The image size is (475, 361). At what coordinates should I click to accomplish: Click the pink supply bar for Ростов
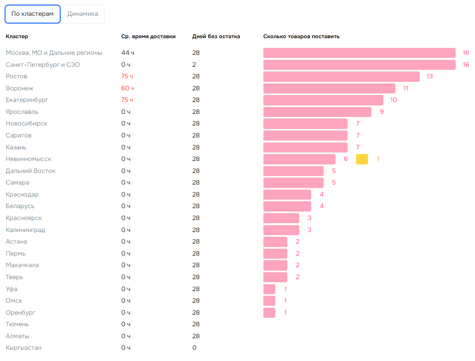tap(341, 76)
